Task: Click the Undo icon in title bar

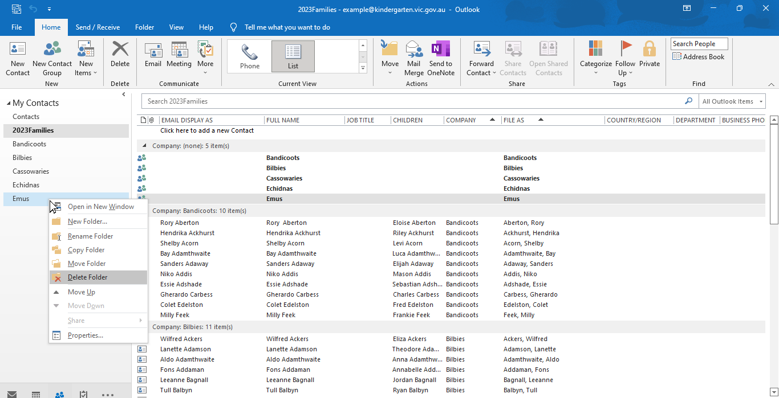Action: pyautogui.click(x=33, y=9)
